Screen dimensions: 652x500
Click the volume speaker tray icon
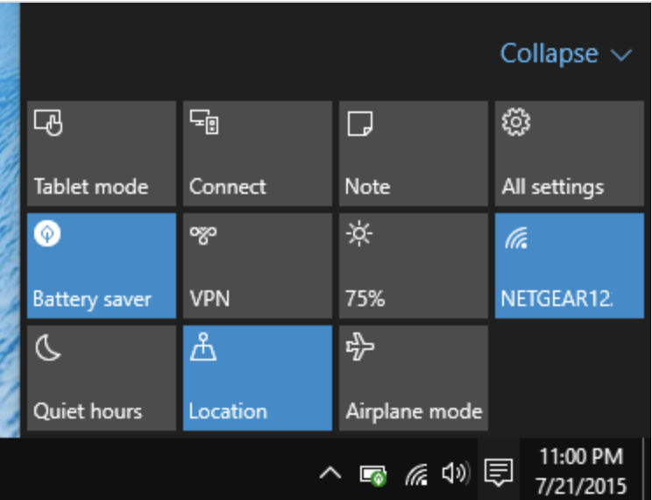456,474
